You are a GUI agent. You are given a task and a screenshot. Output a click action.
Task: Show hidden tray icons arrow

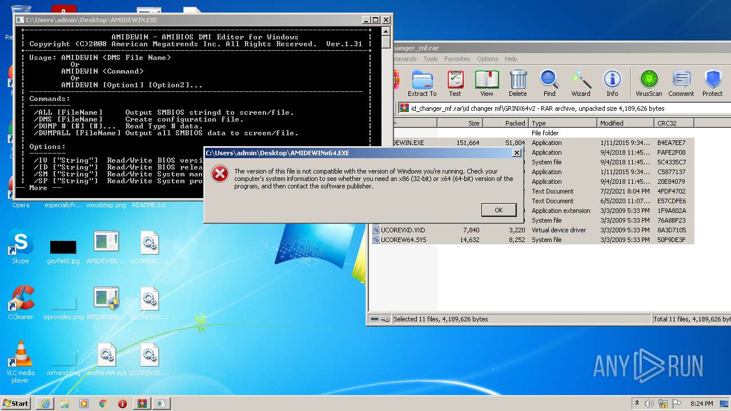pyautogui.click(x=637, y=404)
